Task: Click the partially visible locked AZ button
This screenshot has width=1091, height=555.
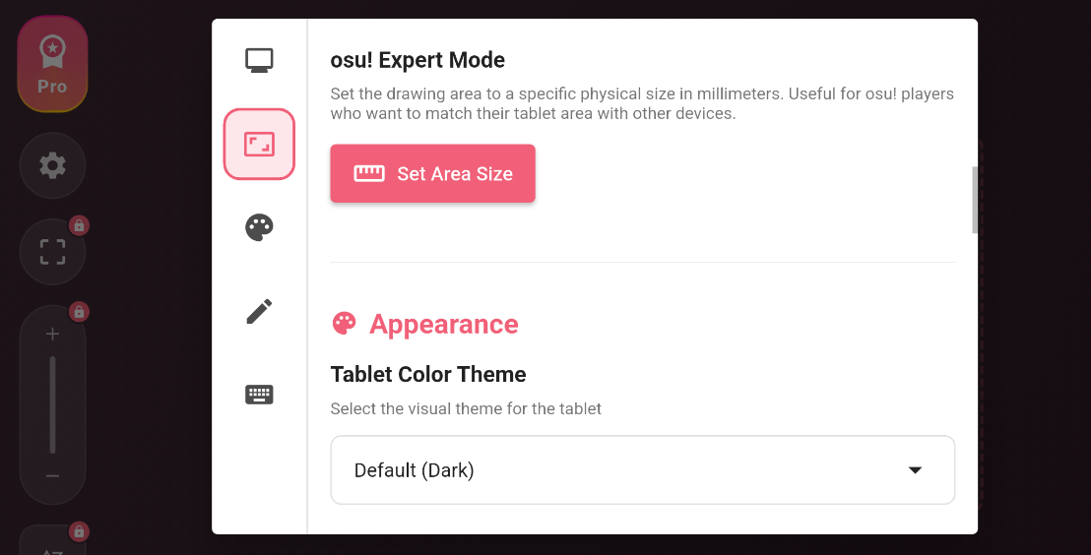Action: [x=52, y=544]
